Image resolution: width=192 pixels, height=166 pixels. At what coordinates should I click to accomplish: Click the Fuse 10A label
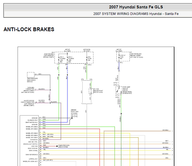click(89, 59)
